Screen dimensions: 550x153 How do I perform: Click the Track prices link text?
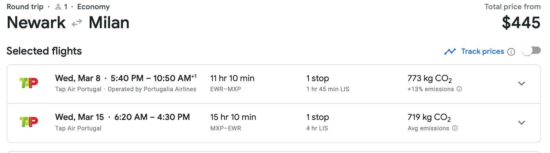click(x=482, y=51)
